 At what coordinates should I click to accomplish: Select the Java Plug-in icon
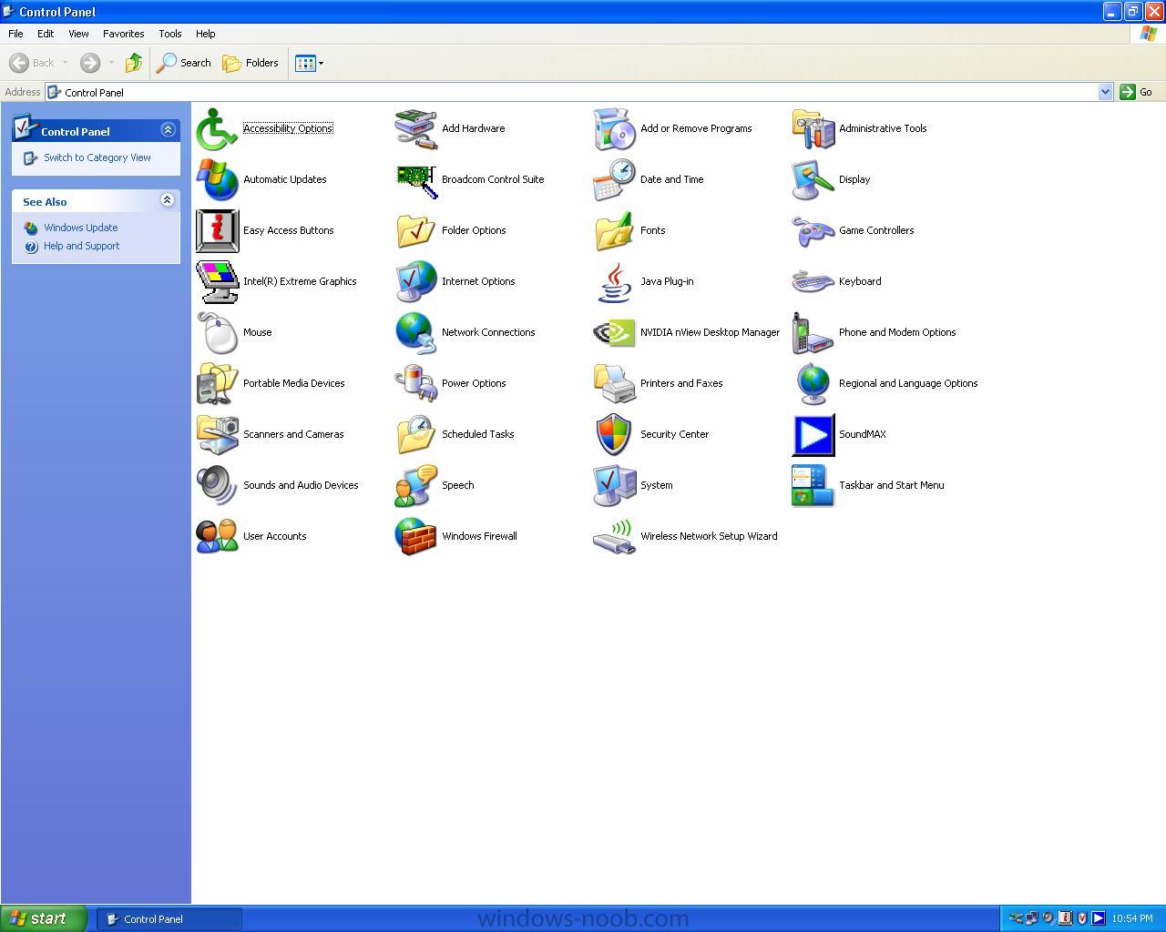tap(614, 281)
